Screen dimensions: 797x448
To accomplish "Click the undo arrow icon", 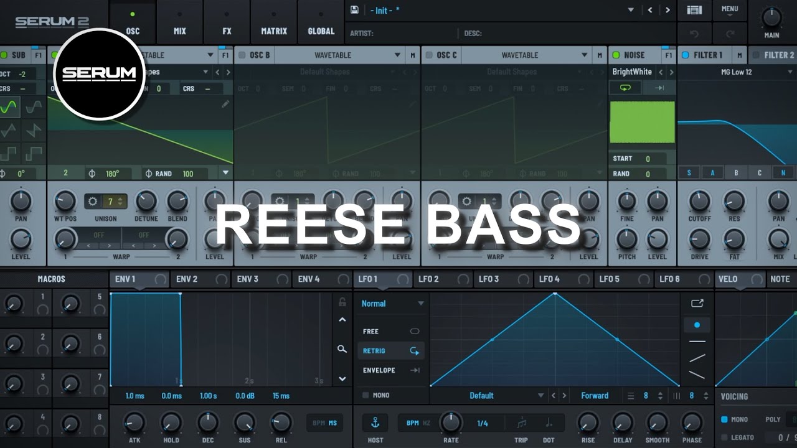I will 694,33.
